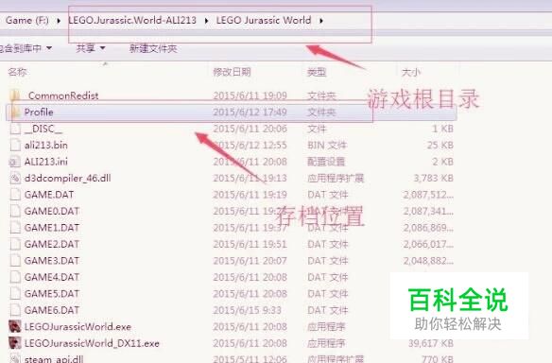Image resolution: width=552 pixels, height=363 pixels.
Task: Select the GAME.DAT file name
Action: tap(49, 195)
